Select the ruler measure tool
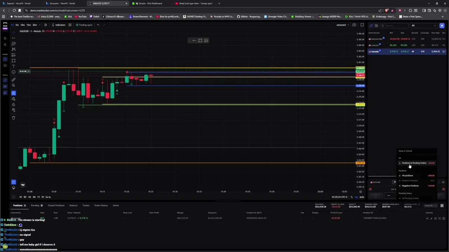This screenshot has height=252, width=449. coord(14,79)
